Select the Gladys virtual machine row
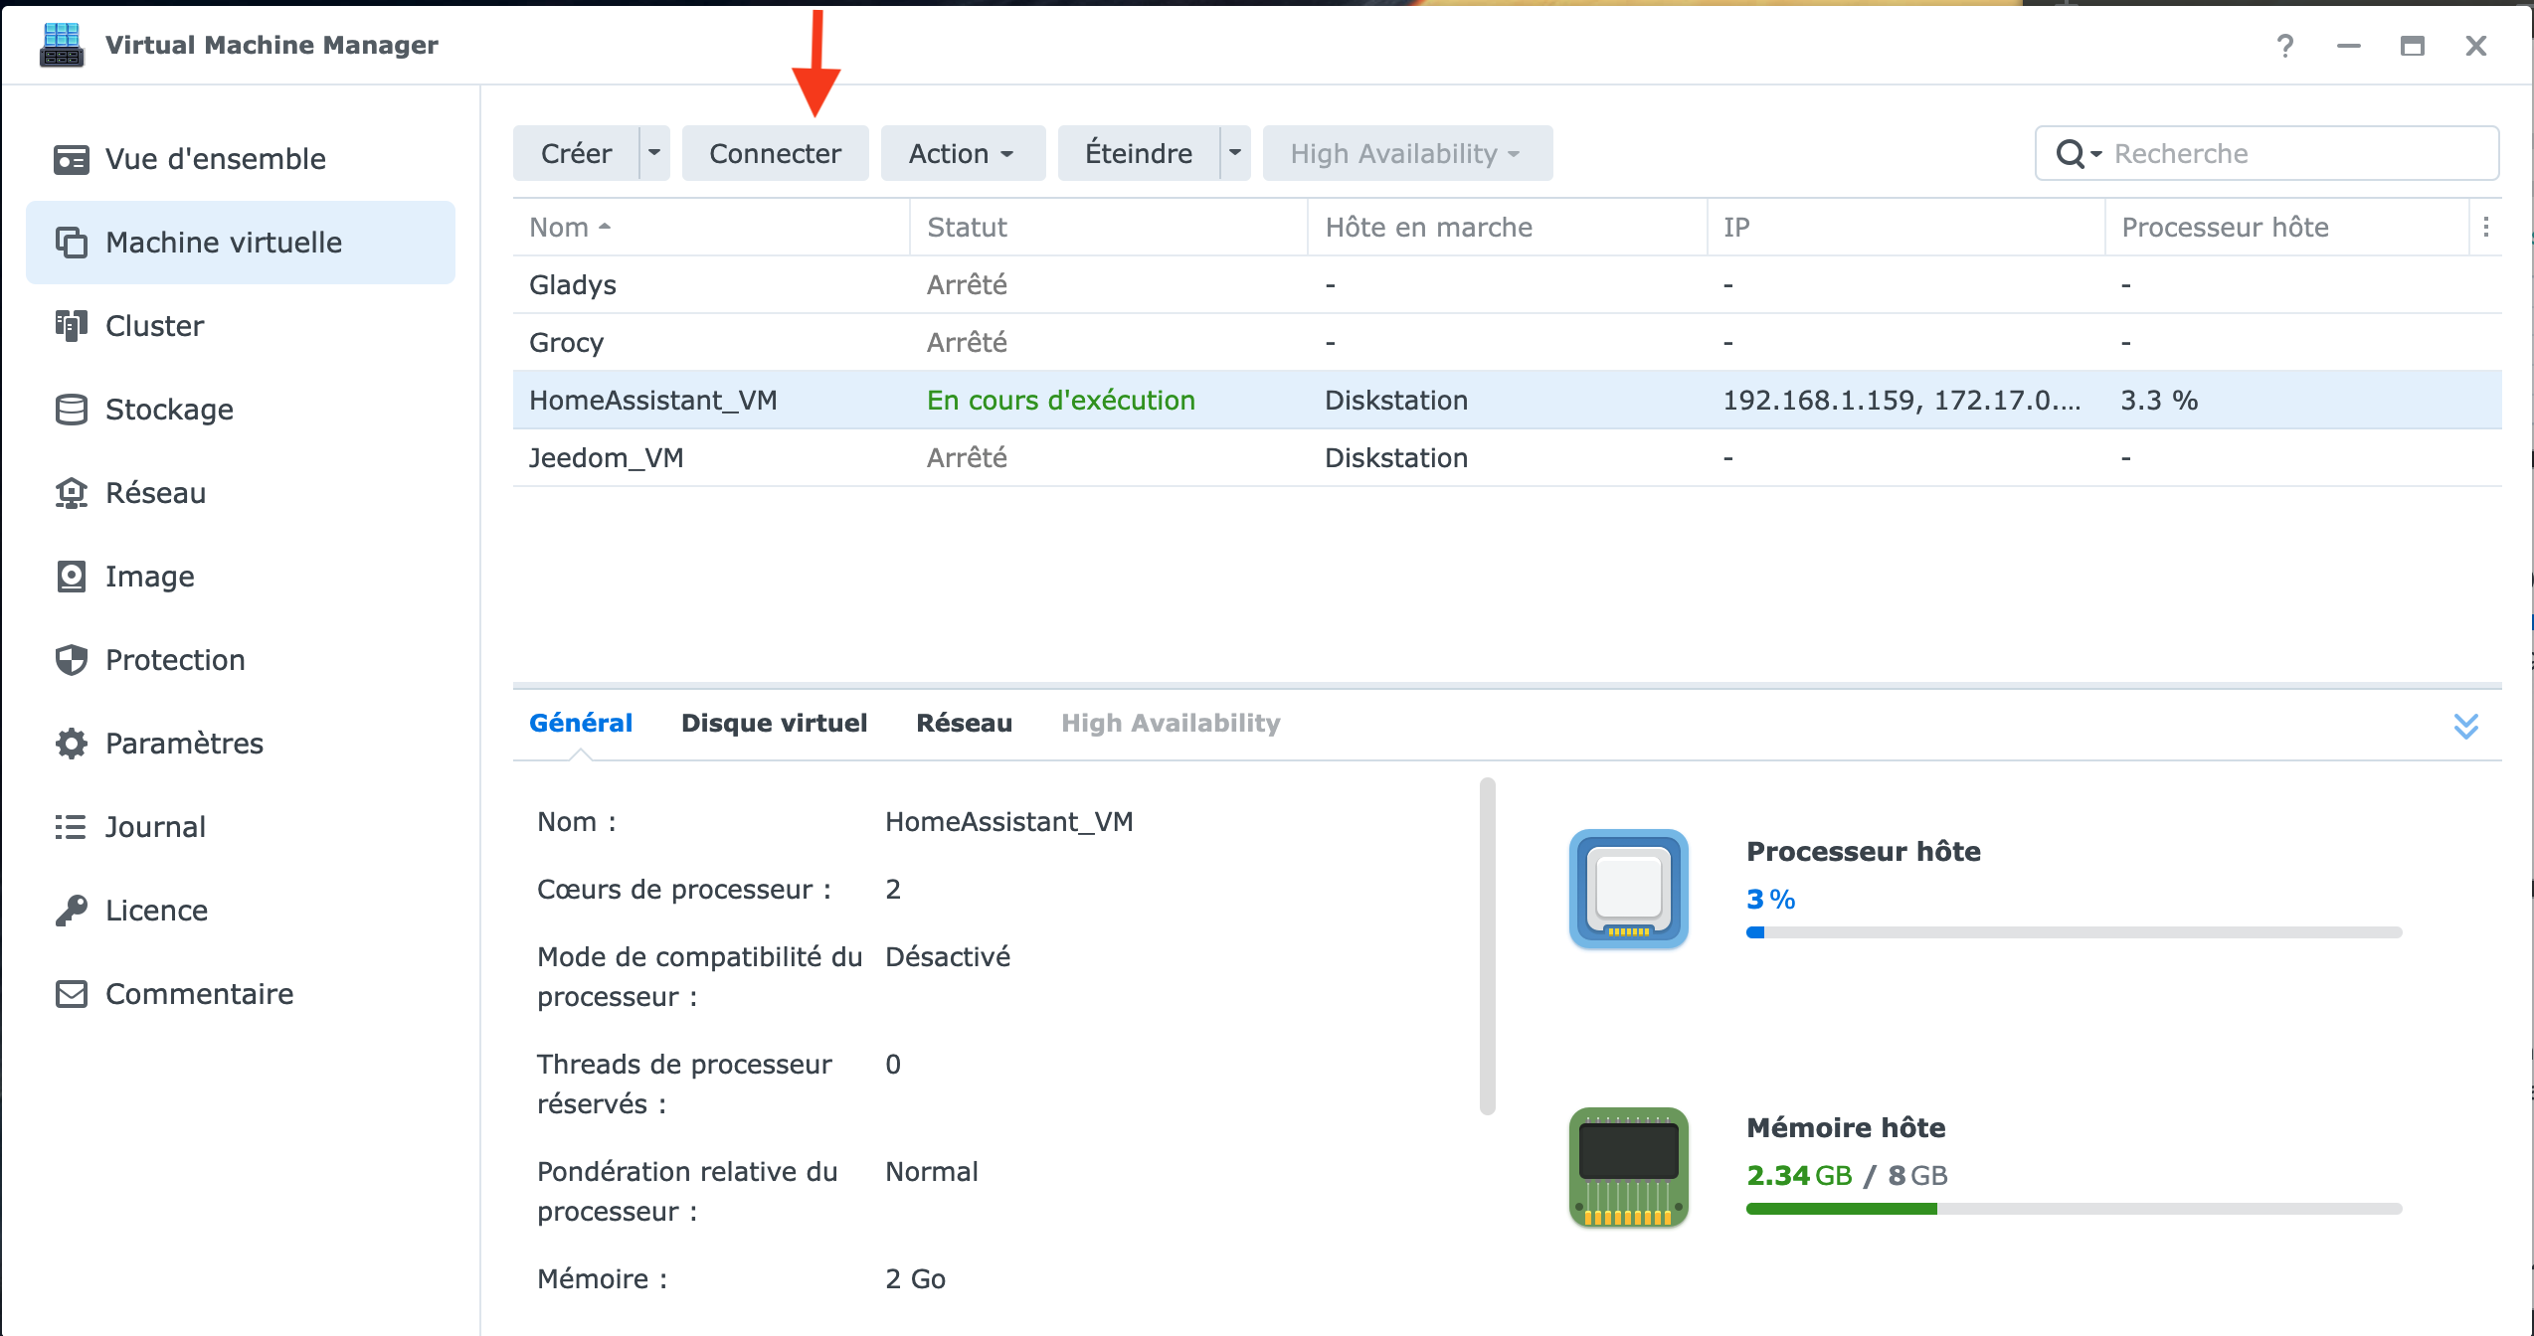 1507,285
